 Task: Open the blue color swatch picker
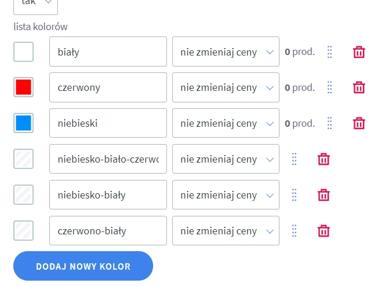click(x=24, y=123)
